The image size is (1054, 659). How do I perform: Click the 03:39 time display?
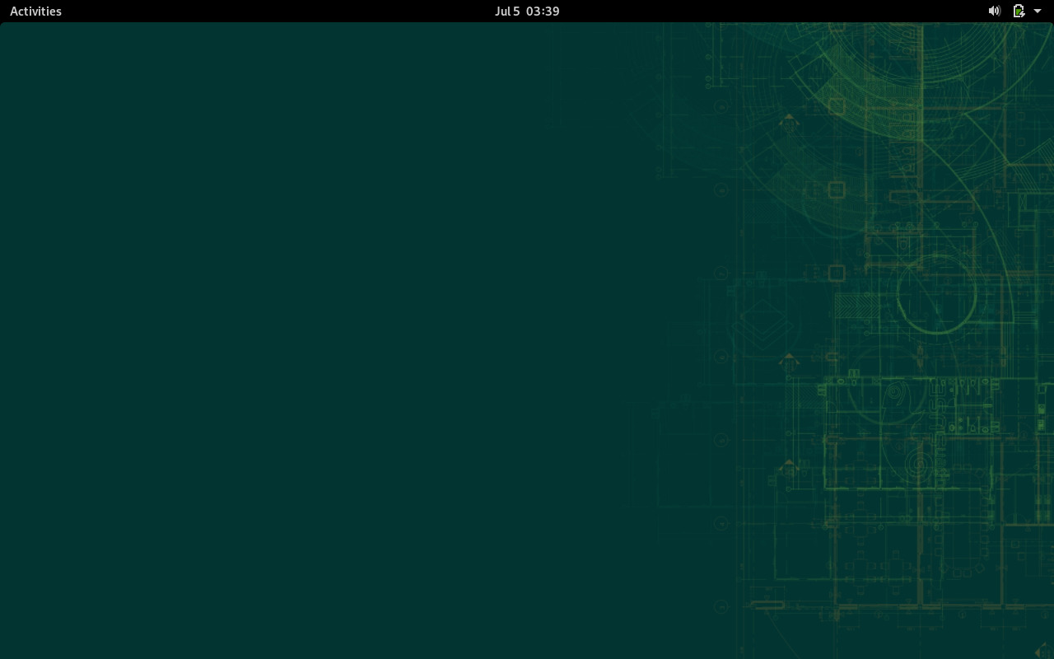(543, 11)
